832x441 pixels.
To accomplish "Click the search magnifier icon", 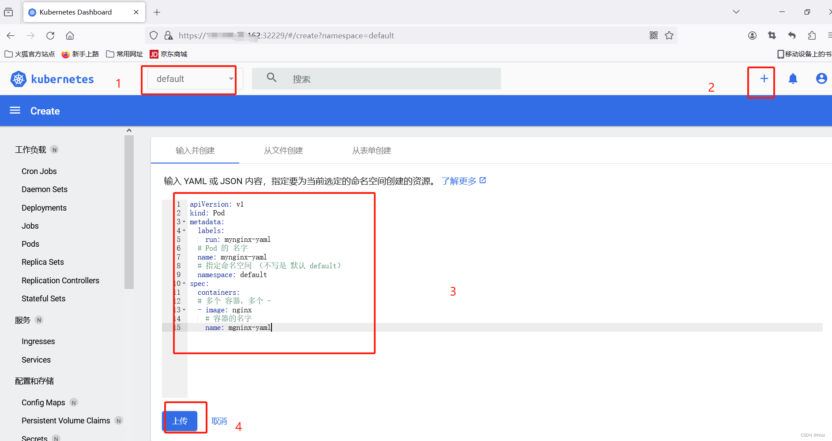I will click(272, 78).
